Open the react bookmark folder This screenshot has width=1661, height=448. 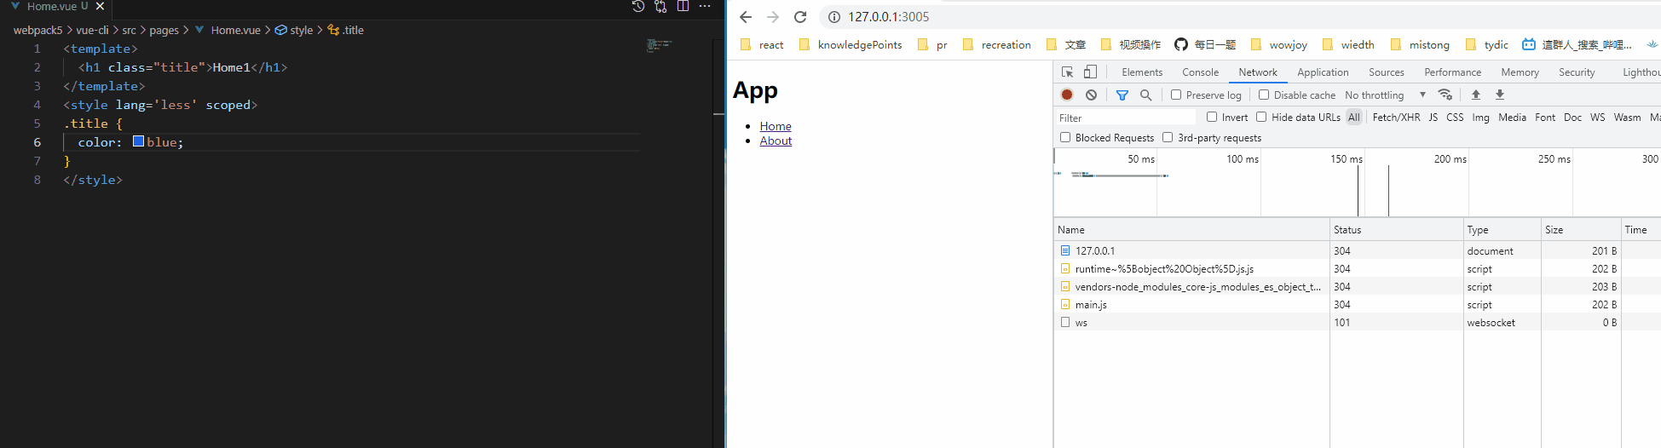tap(762, 45)
